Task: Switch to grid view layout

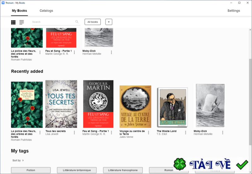Action: [13, 22]
